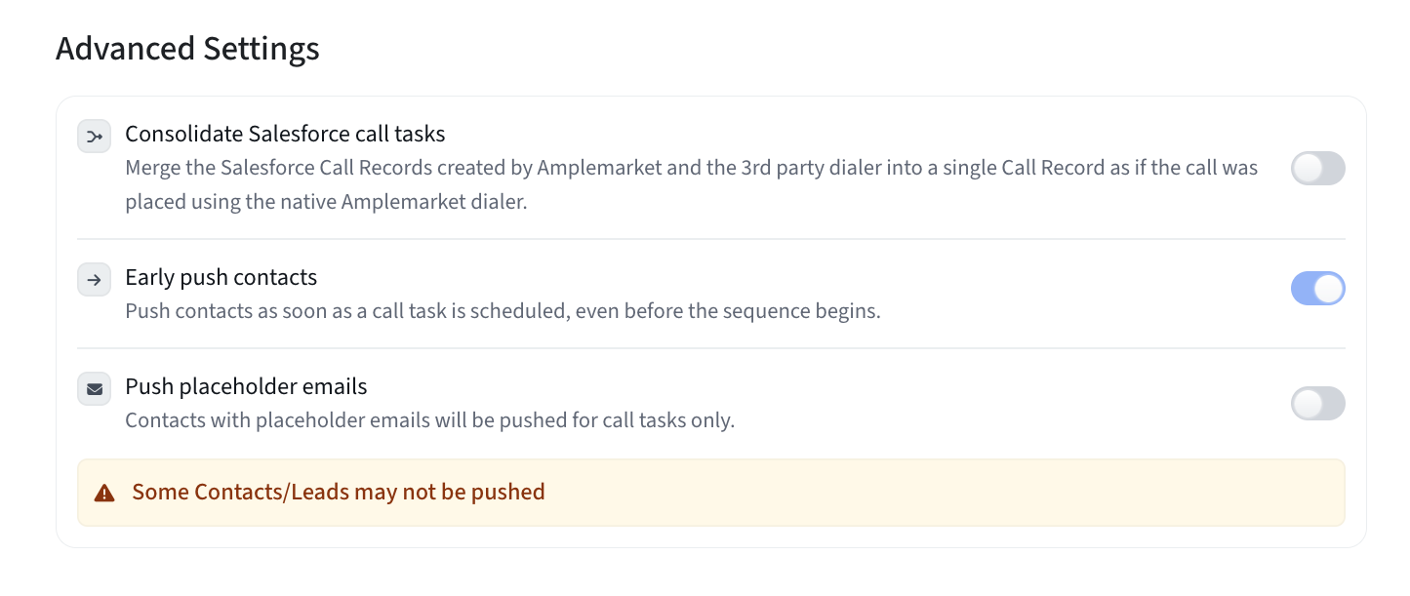Select the 'Consolidate Salesforce call tasks' title
Screen dimensions: 1410x596
coord(285,134)
